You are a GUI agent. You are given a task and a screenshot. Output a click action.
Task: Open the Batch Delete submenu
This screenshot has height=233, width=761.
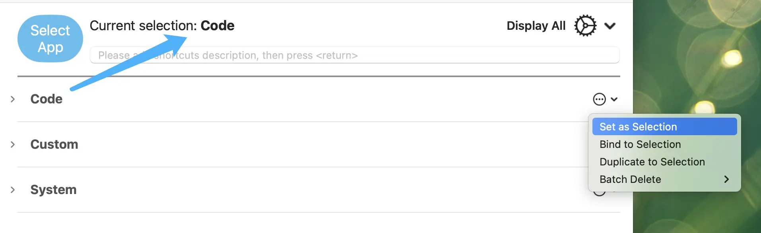click(x=664, y=179)
